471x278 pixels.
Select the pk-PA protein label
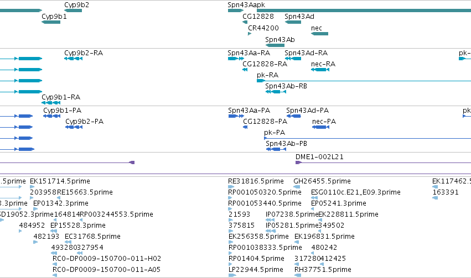275,133
